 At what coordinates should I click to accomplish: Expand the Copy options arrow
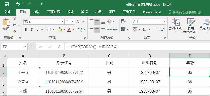click(x=19, y=25)
